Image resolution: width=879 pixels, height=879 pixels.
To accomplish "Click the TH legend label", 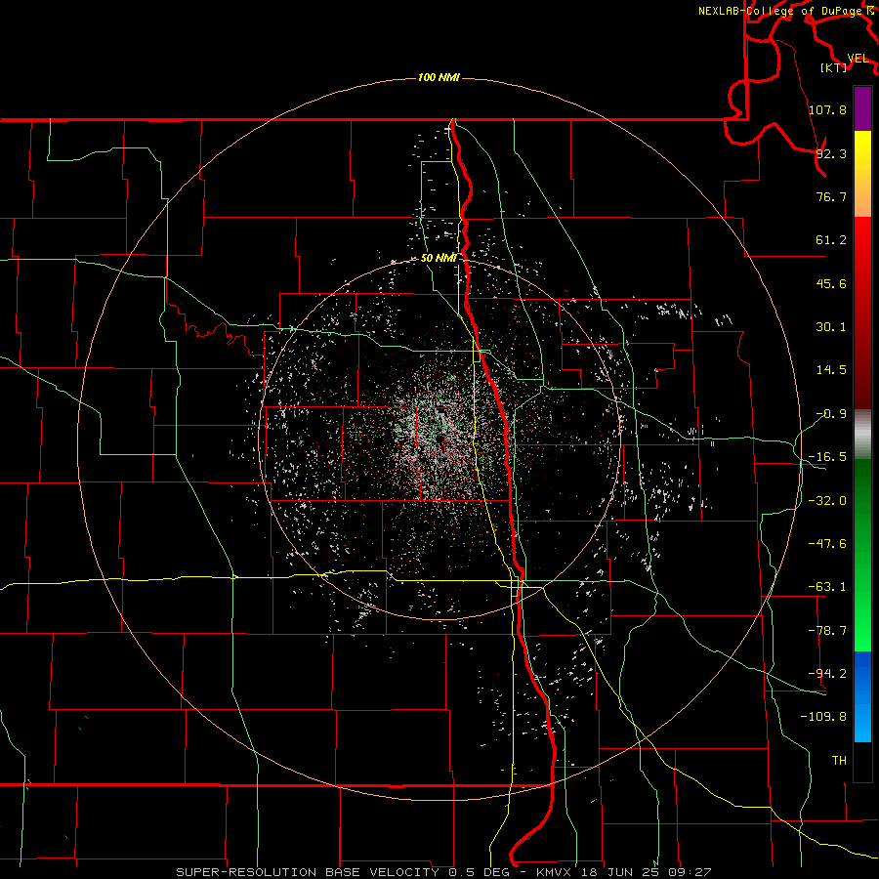I will (x=839, y=760).
